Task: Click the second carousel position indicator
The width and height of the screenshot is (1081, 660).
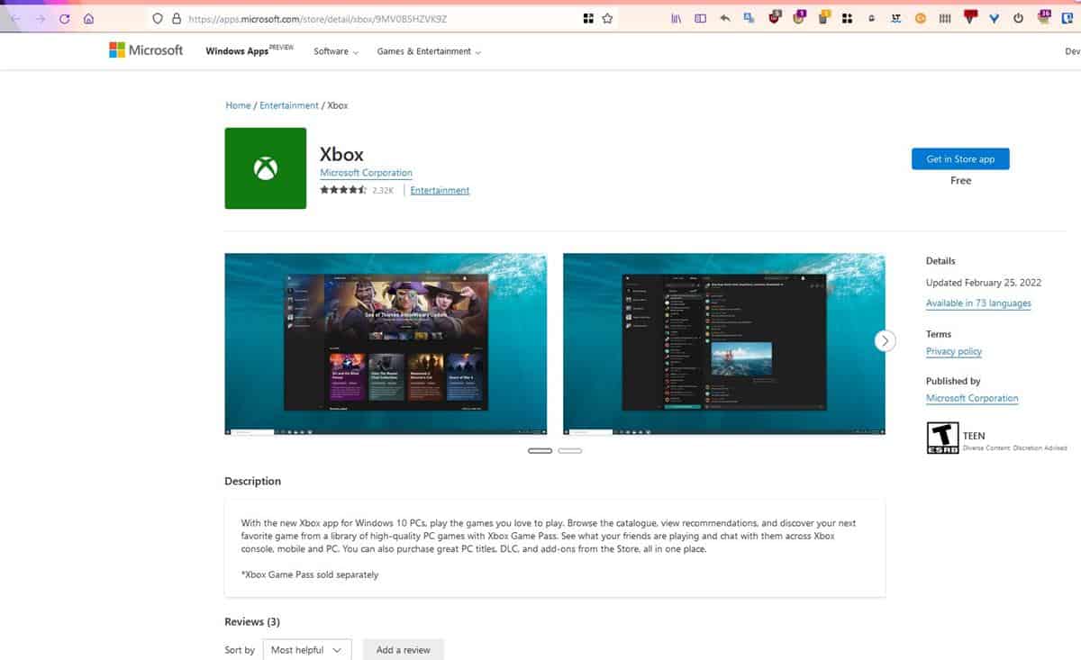Action: [570, 450]
